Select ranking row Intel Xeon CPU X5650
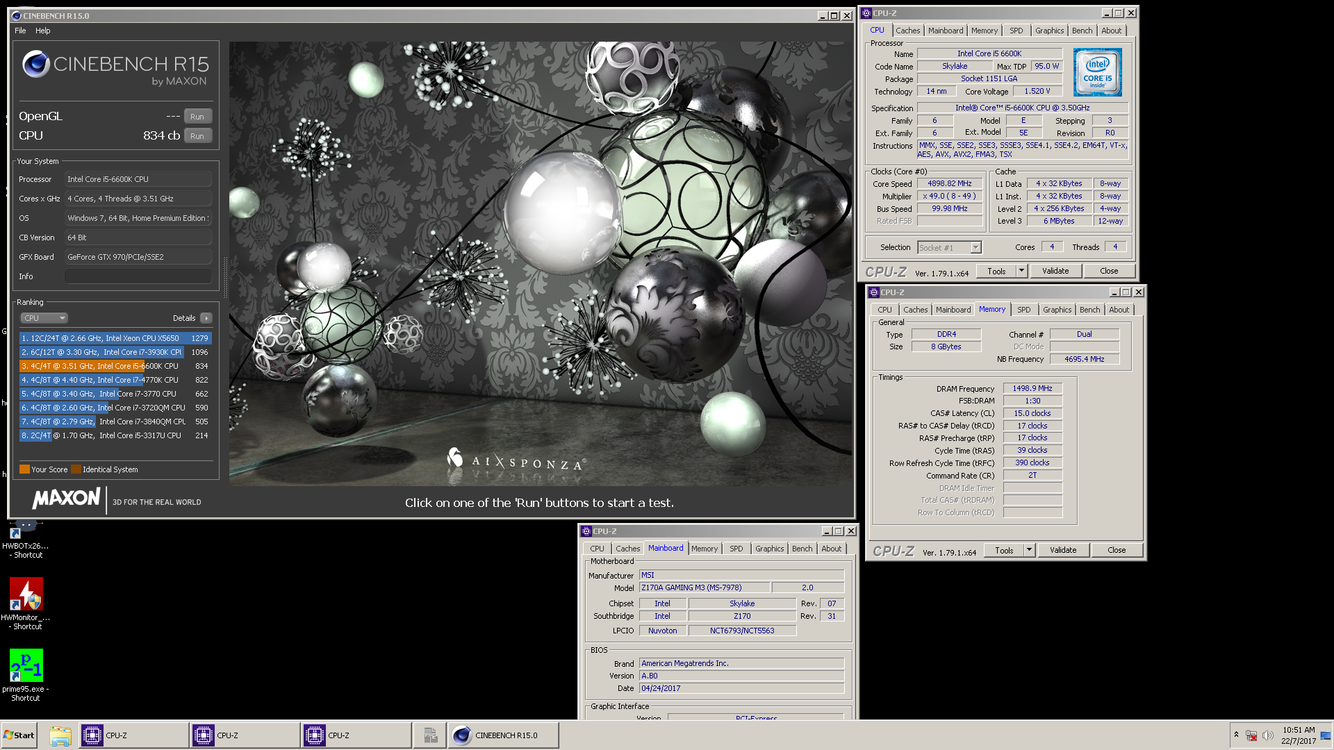This screenshot has height=750, width=1334. (x=115, y=338)
